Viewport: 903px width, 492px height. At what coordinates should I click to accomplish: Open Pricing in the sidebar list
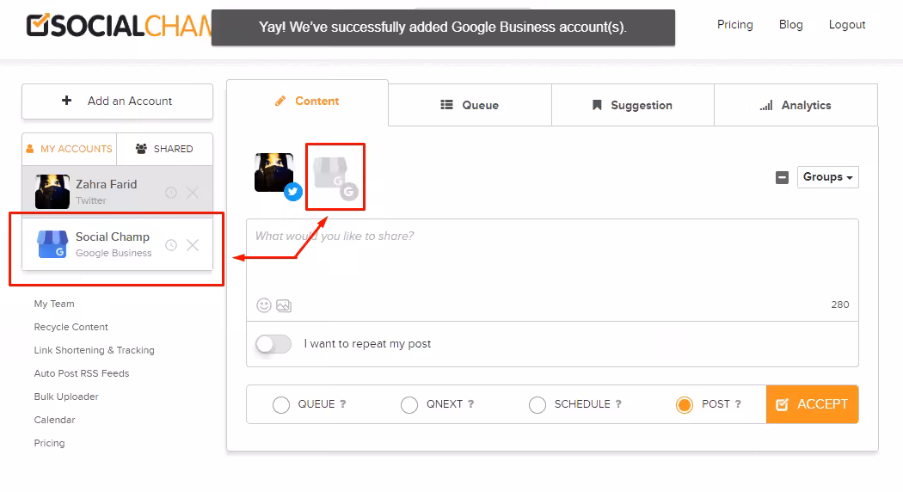[49, 443]
